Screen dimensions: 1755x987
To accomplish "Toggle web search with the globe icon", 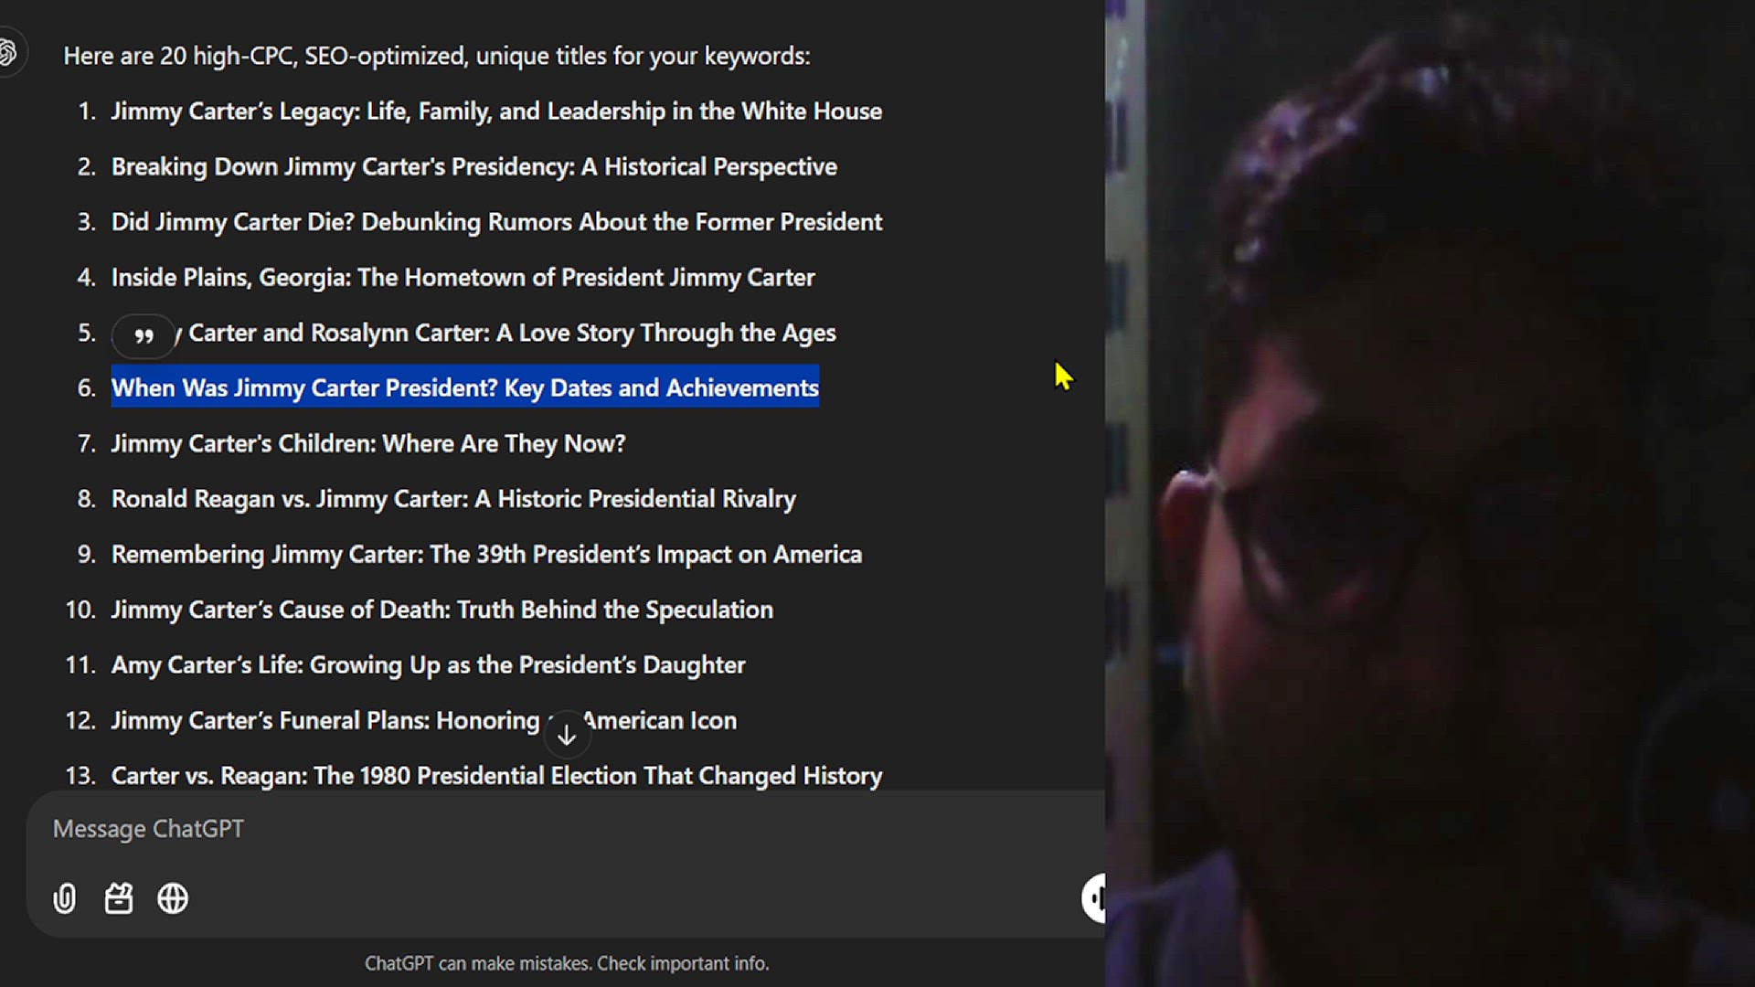I will click(x=173, y=898).
